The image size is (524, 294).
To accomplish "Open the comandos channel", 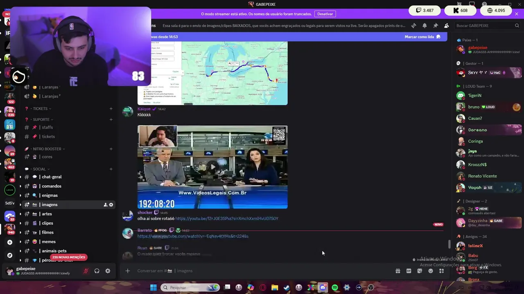I will pyautogui.click(x=68, y=186).
